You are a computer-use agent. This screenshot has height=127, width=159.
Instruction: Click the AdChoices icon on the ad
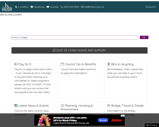[122, 116]
